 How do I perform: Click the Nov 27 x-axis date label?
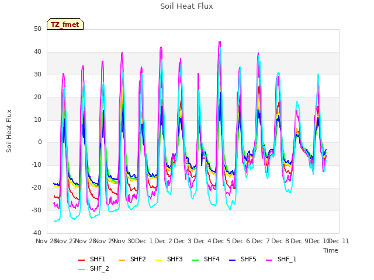tap(65, 241)
